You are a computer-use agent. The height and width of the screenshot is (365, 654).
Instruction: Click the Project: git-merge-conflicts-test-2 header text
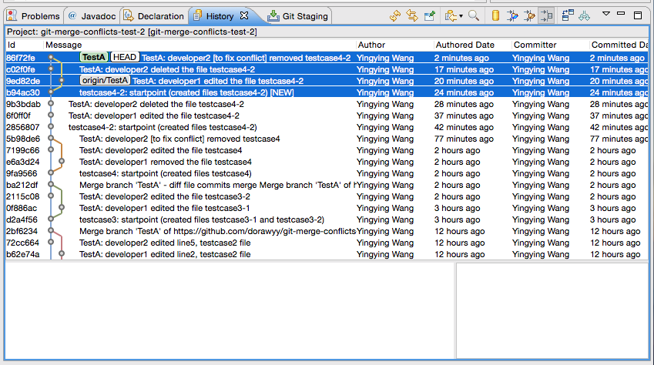coord(132,32)
